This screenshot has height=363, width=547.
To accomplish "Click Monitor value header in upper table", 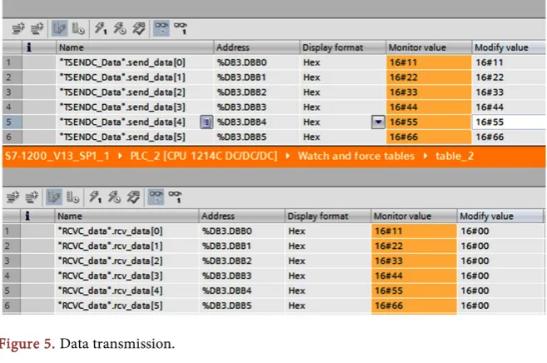I will [429, 47].
